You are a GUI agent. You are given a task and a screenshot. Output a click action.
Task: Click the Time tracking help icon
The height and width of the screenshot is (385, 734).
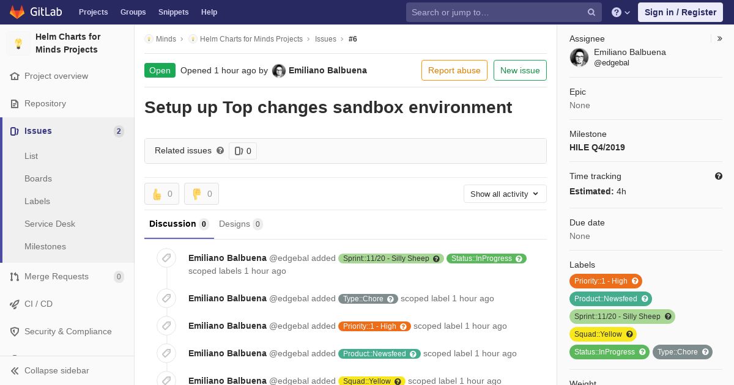click(719, 176)
